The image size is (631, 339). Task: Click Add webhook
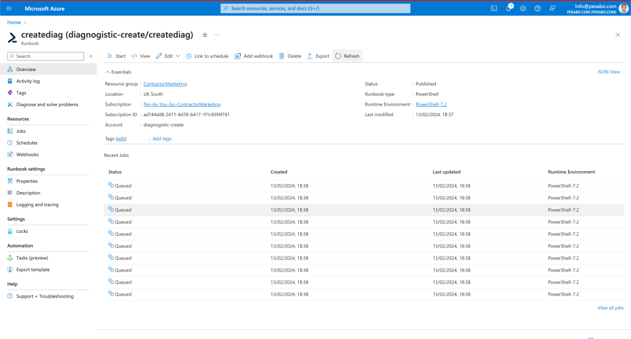(254, 56)
